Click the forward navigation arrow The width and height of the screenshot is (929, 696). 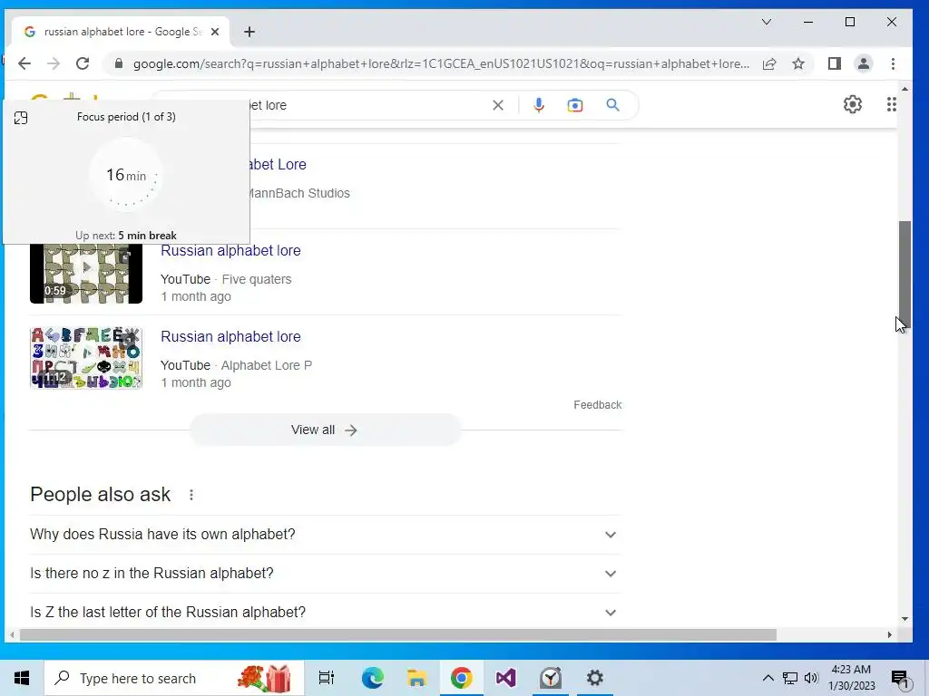pos(54,63)
